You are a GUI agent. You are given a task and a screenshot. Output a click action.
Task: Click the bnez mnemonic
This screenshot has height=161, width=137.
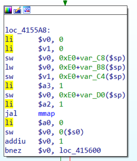(x=13, y=151)
